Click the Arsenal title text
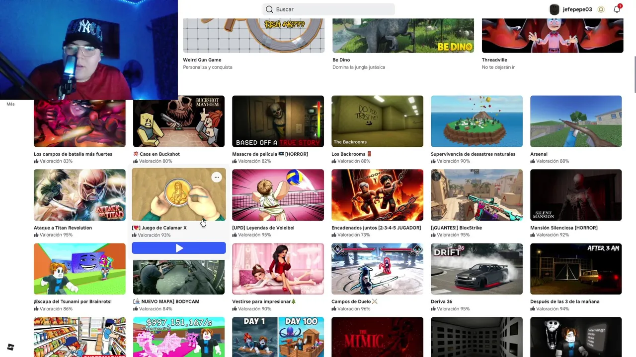 539,154
